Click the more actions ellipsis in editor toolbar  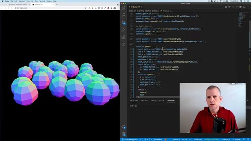[248, 7]
